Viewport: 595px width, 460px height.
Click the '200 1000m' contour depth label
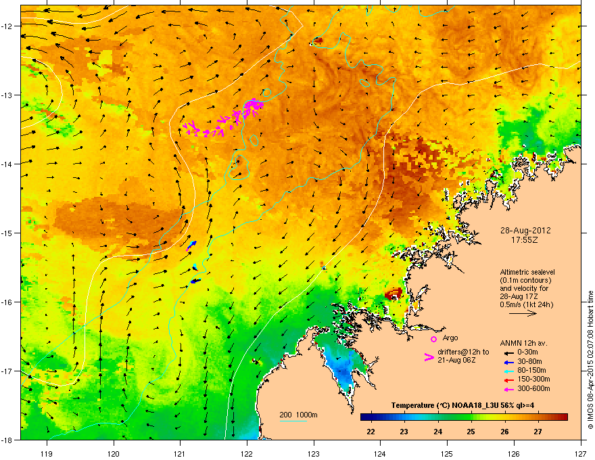coord(298,415)
